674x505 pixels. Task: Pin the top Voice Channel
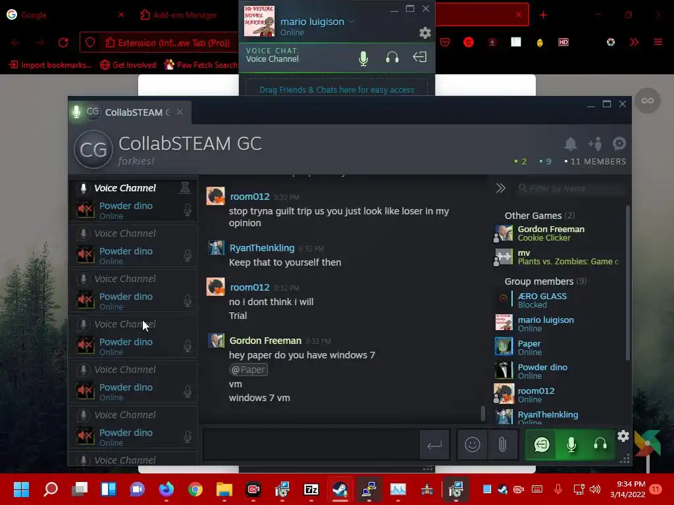[185, 187]
